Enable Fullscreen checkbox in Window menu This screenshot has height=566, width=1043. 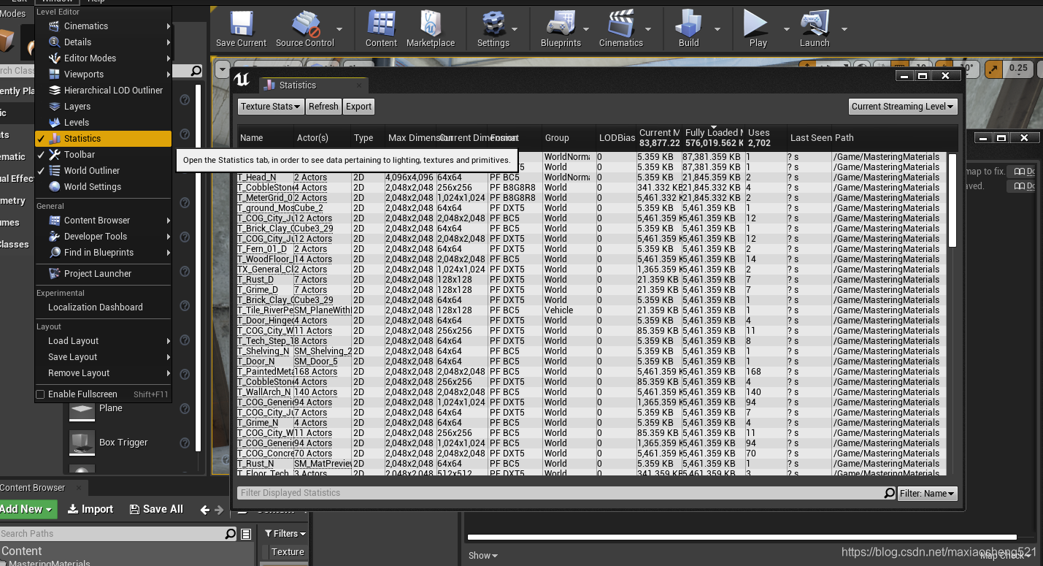[41, 394]
